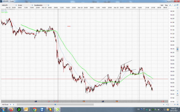This screenshot has height=112, width=180.
Task: Click the chart settings icon beside draw tool
Action: [175, 5]
